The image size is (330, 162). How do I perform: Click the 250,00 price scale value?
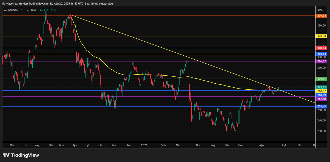(321, 110)
